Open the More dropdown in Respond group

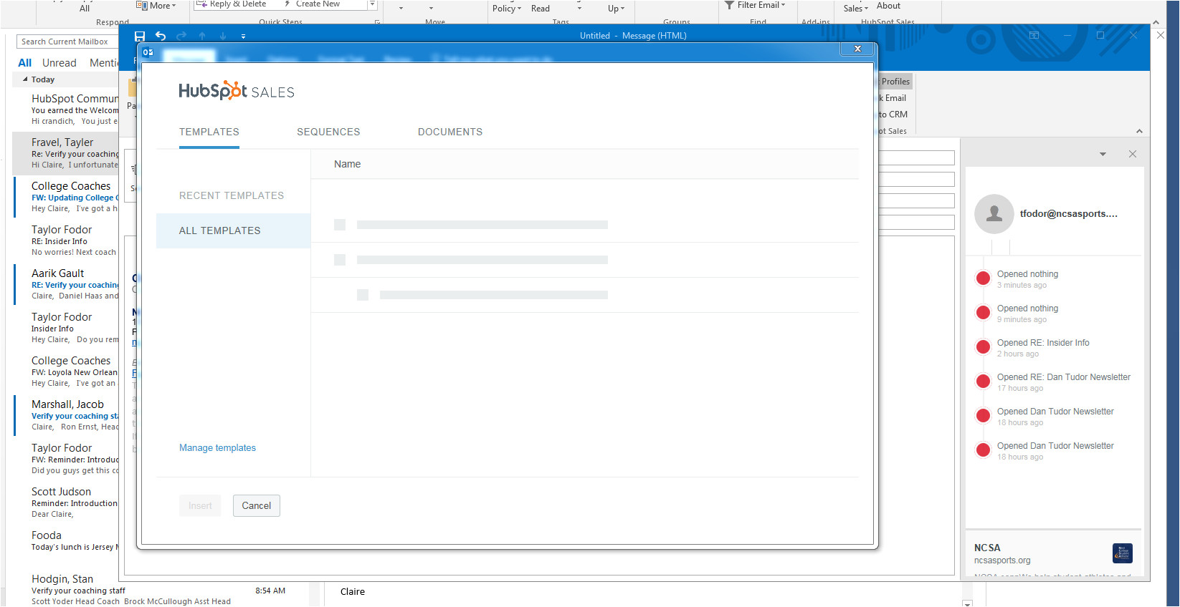point(156,6)
